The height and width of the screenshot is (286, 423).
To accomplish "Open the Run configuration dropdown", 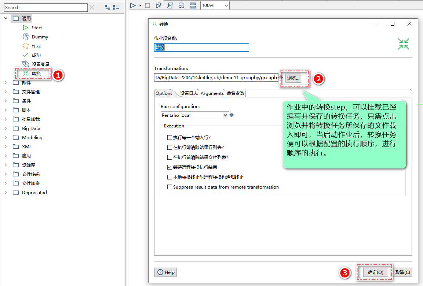I will coord(225,115).
